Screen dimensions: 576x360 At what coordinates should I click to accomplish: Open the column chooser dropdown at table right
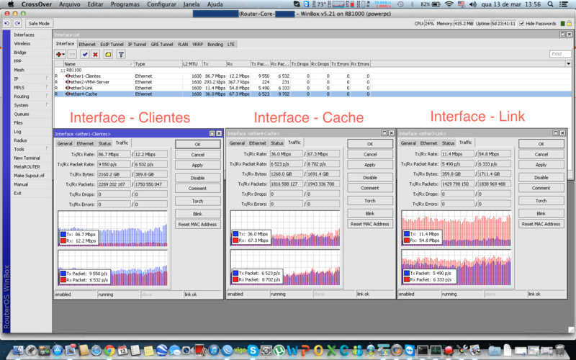[x=568, y=63]
